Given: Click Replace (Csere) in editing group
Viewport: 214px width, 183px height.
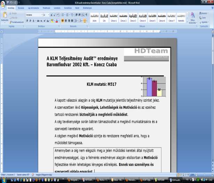Looking at the screenshot, I should coord(203,18).
